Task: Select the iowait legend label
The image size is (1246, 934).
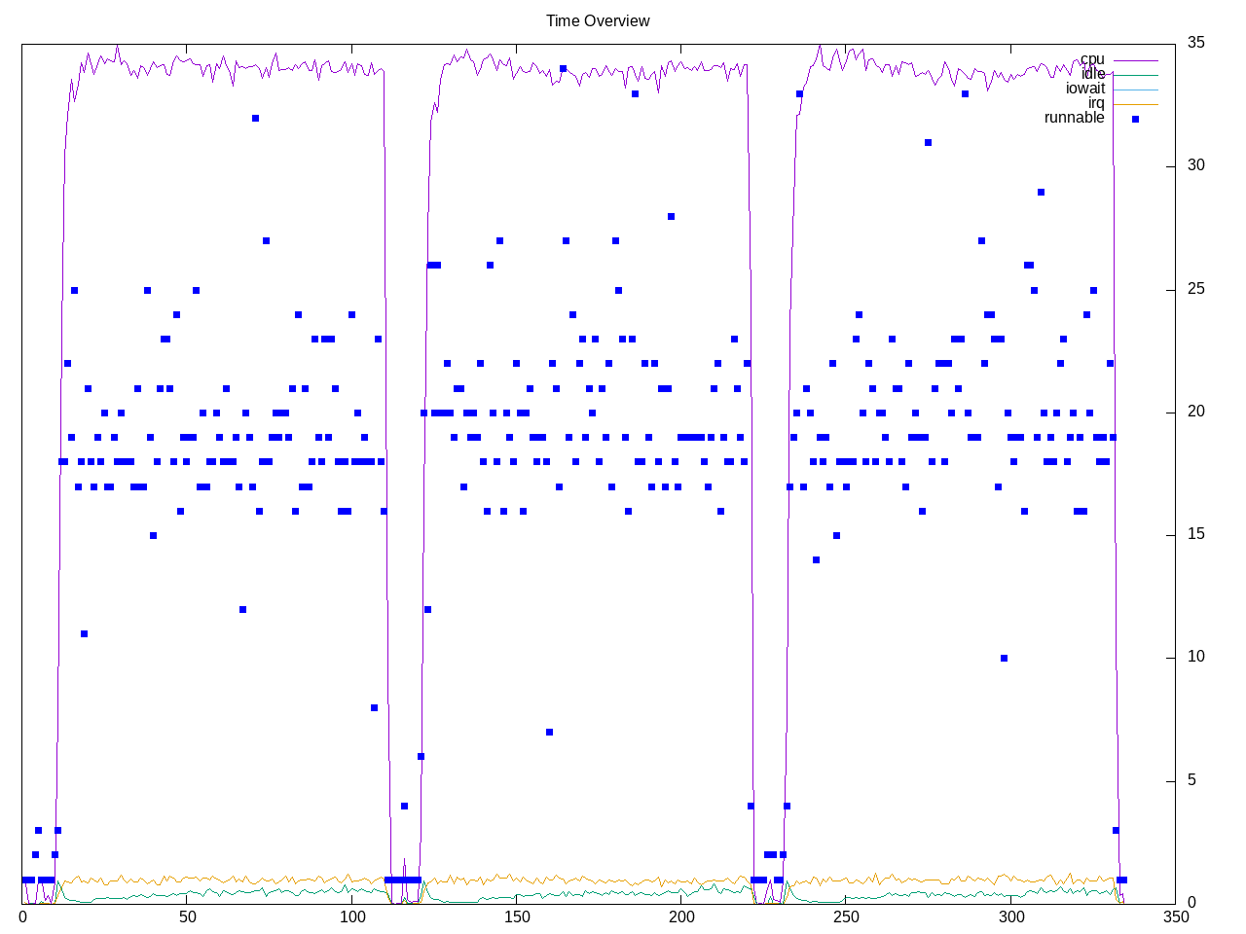Action: (x=1084, y=89)
